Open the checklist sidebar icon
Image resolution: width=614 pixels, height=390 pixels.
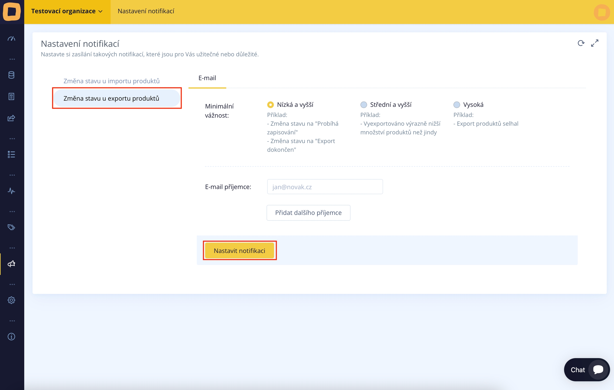[x=11, y=155]
